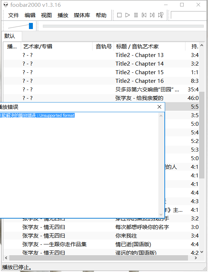Pause playback using the Pause button

point(136,15)
